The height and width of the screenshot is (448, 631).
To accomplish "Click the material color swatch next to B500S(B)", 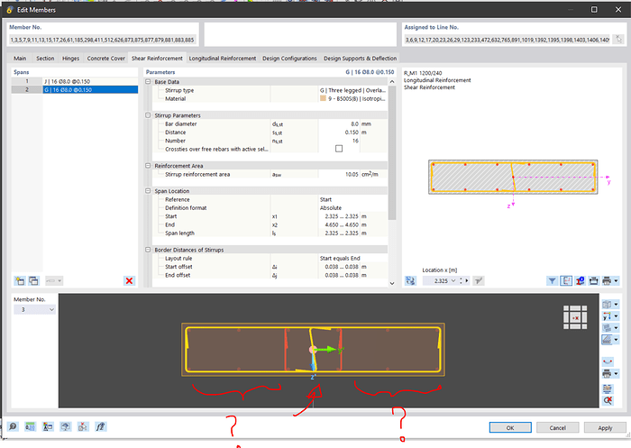I will (x=324, y=99).
